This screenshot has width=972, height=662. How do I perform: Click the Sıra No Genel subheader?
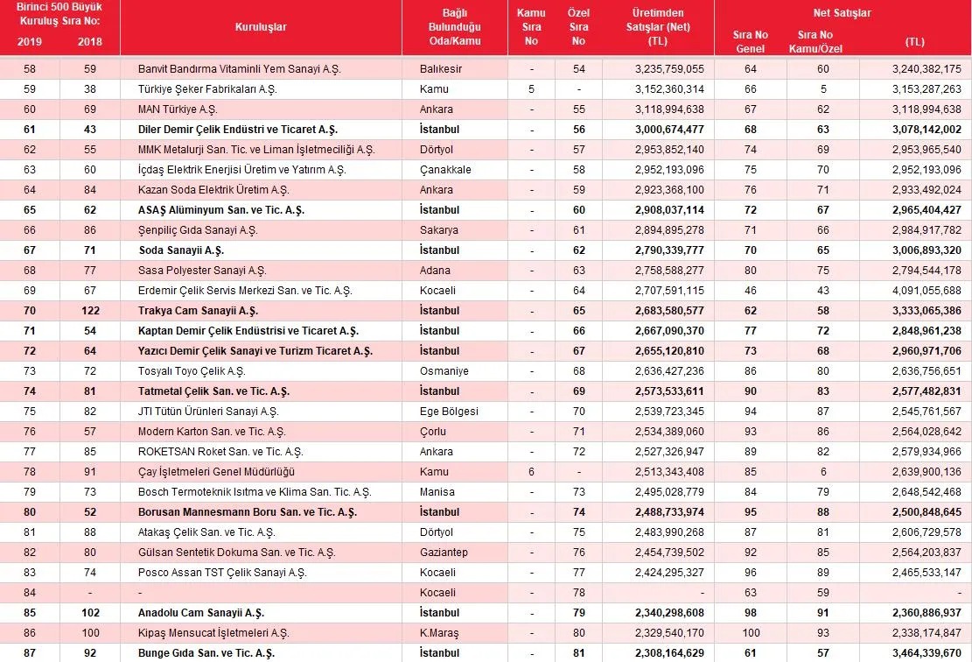(x=750, y=41)
